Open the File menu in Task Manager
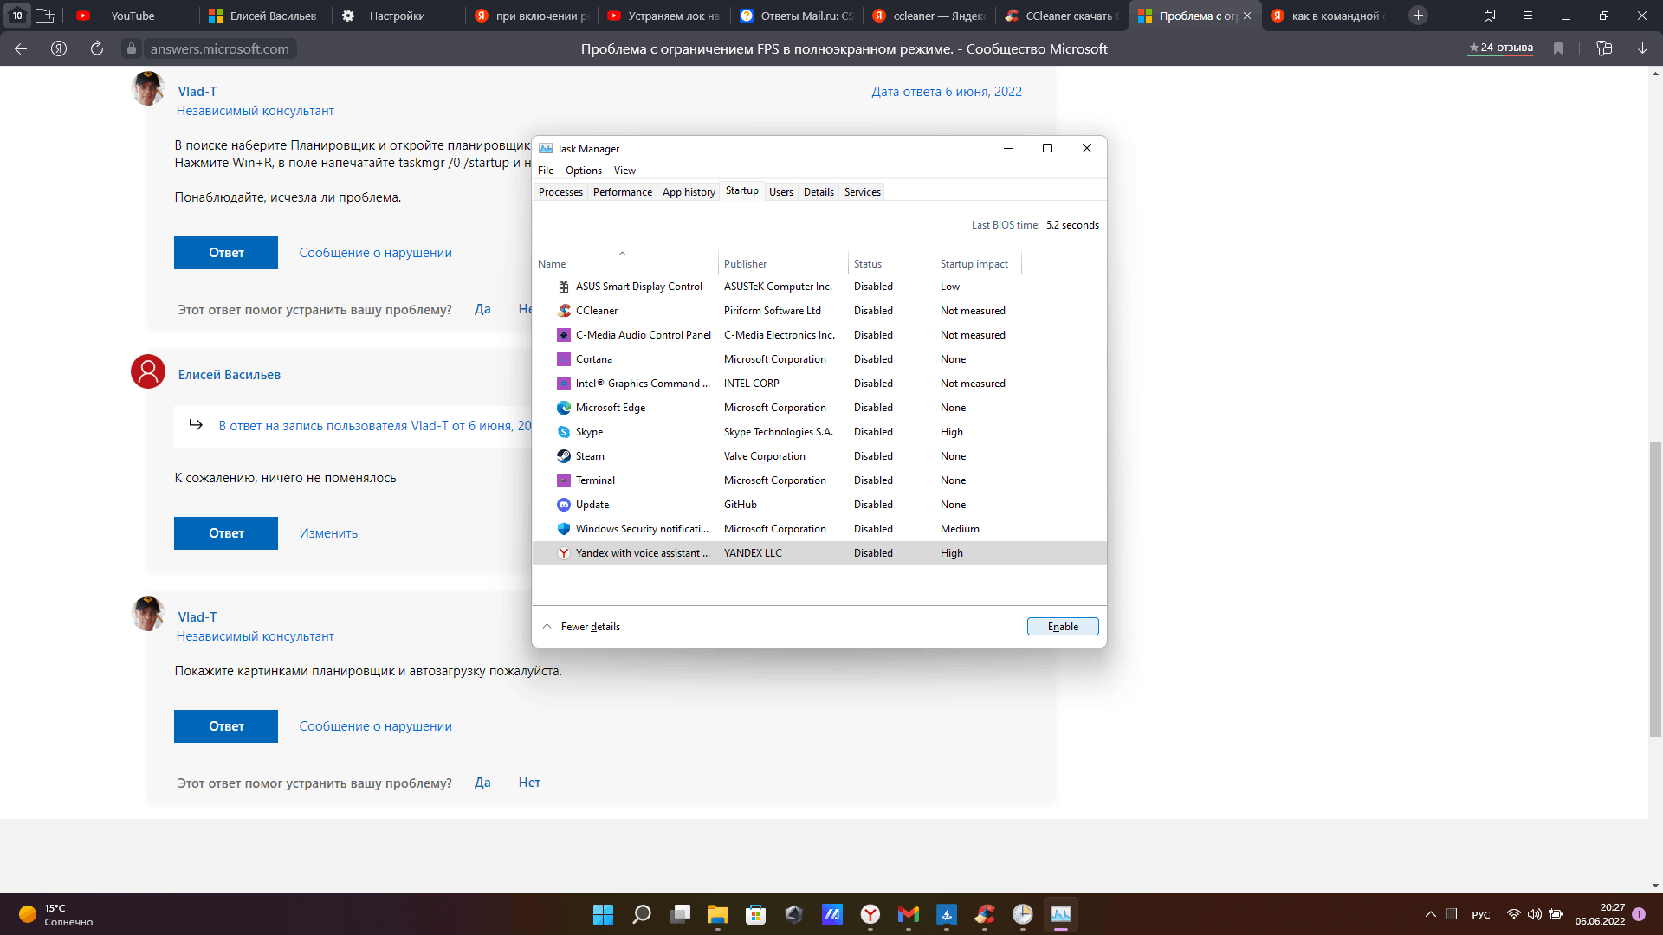Viewport: 1663px width, 935px height. (546, 171)
